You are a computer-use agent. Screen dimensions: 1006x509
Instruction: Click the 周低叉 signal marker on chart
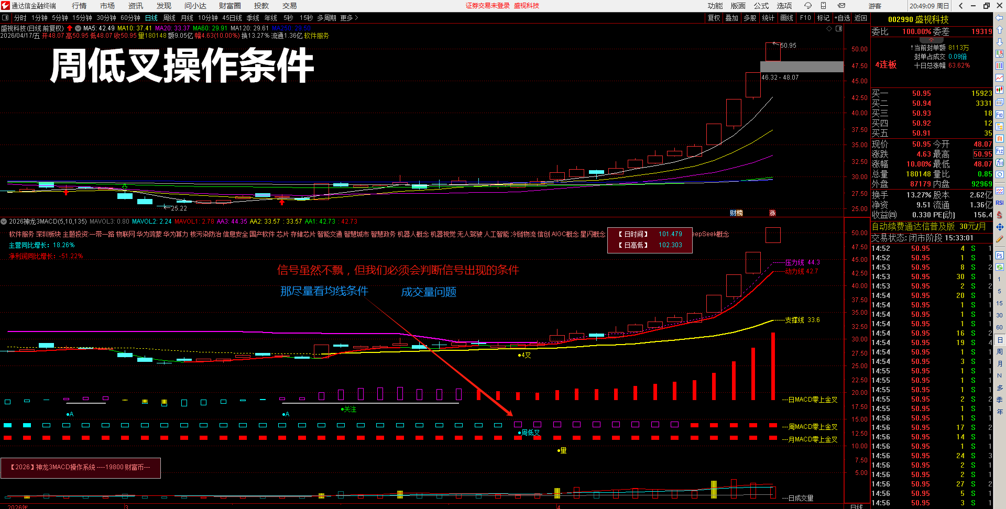coord(529,433)
